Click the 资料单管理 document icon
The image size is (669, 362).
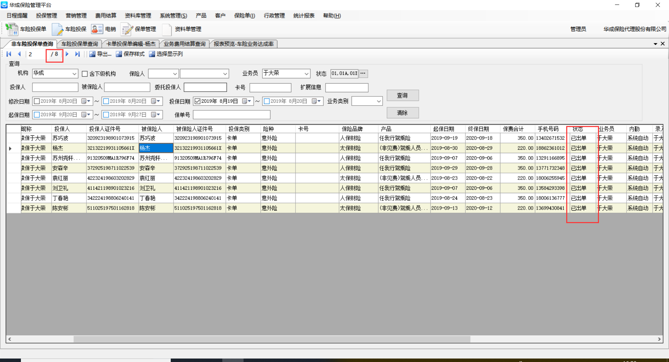tap(167, 29)
